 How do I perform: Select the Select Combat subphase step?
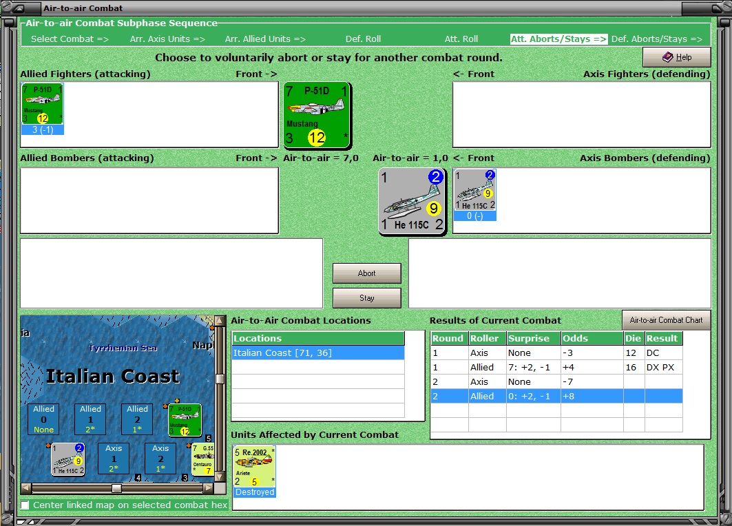[x=70, y=39]
